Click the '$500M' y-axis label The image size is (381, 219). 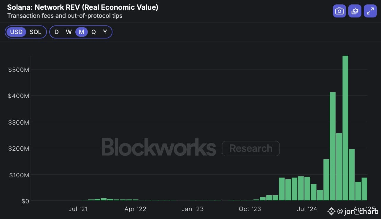[19, 69]
